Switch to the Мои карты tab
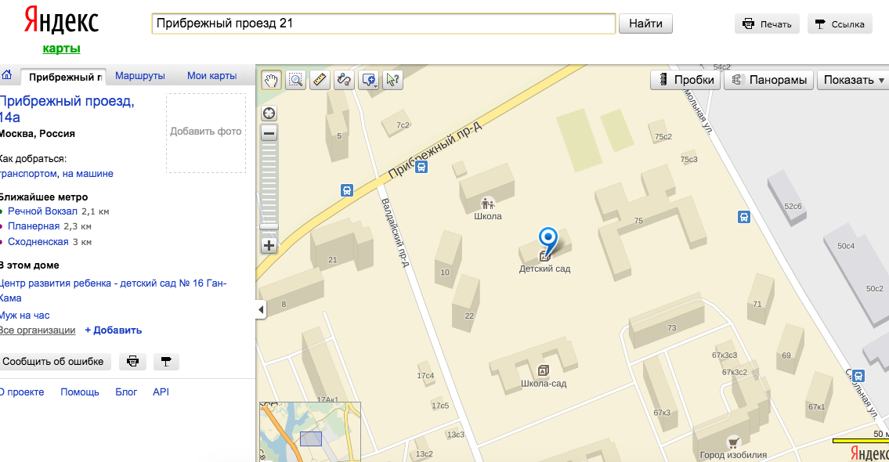The width and height of the screenshot is (889, 462). [212, 76]
